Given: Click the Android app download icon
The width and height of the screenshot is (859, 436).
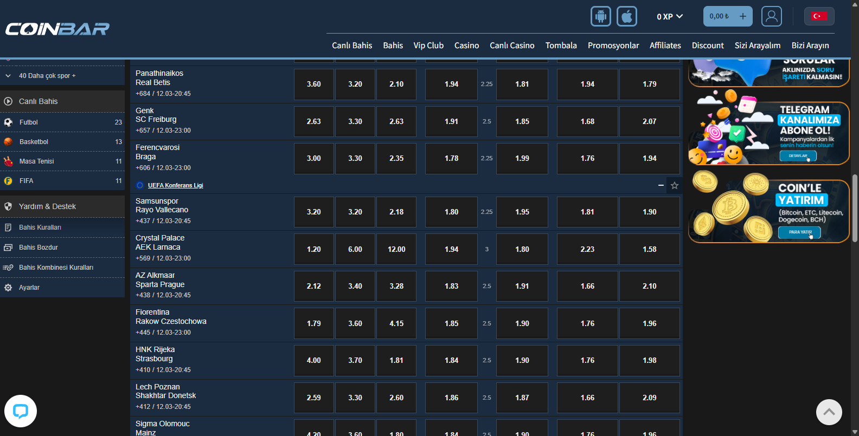Looking at the screenshot, I should point(600,16).
